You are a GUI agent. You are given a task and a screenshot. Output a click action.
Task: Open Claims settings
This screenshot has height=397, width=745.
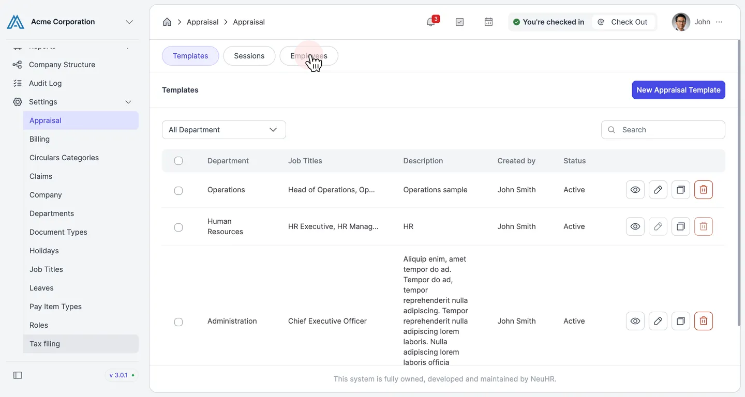(81, 176)
